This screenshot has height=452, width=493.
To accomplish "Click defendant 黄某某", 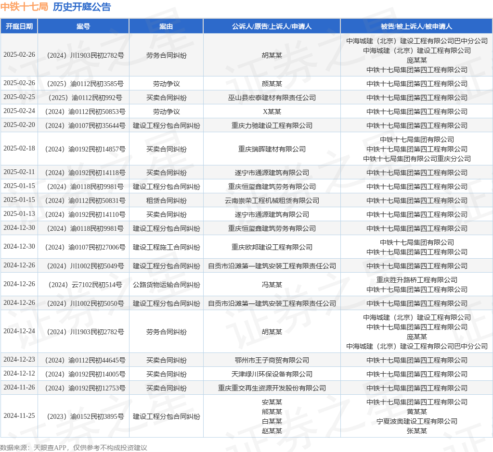I will pos(417,412).
